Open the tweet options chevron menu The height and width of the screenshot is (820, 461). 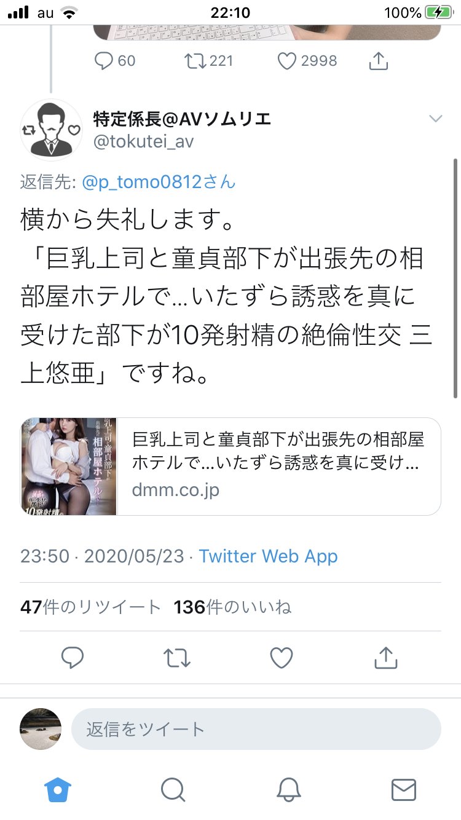point(435,119)
